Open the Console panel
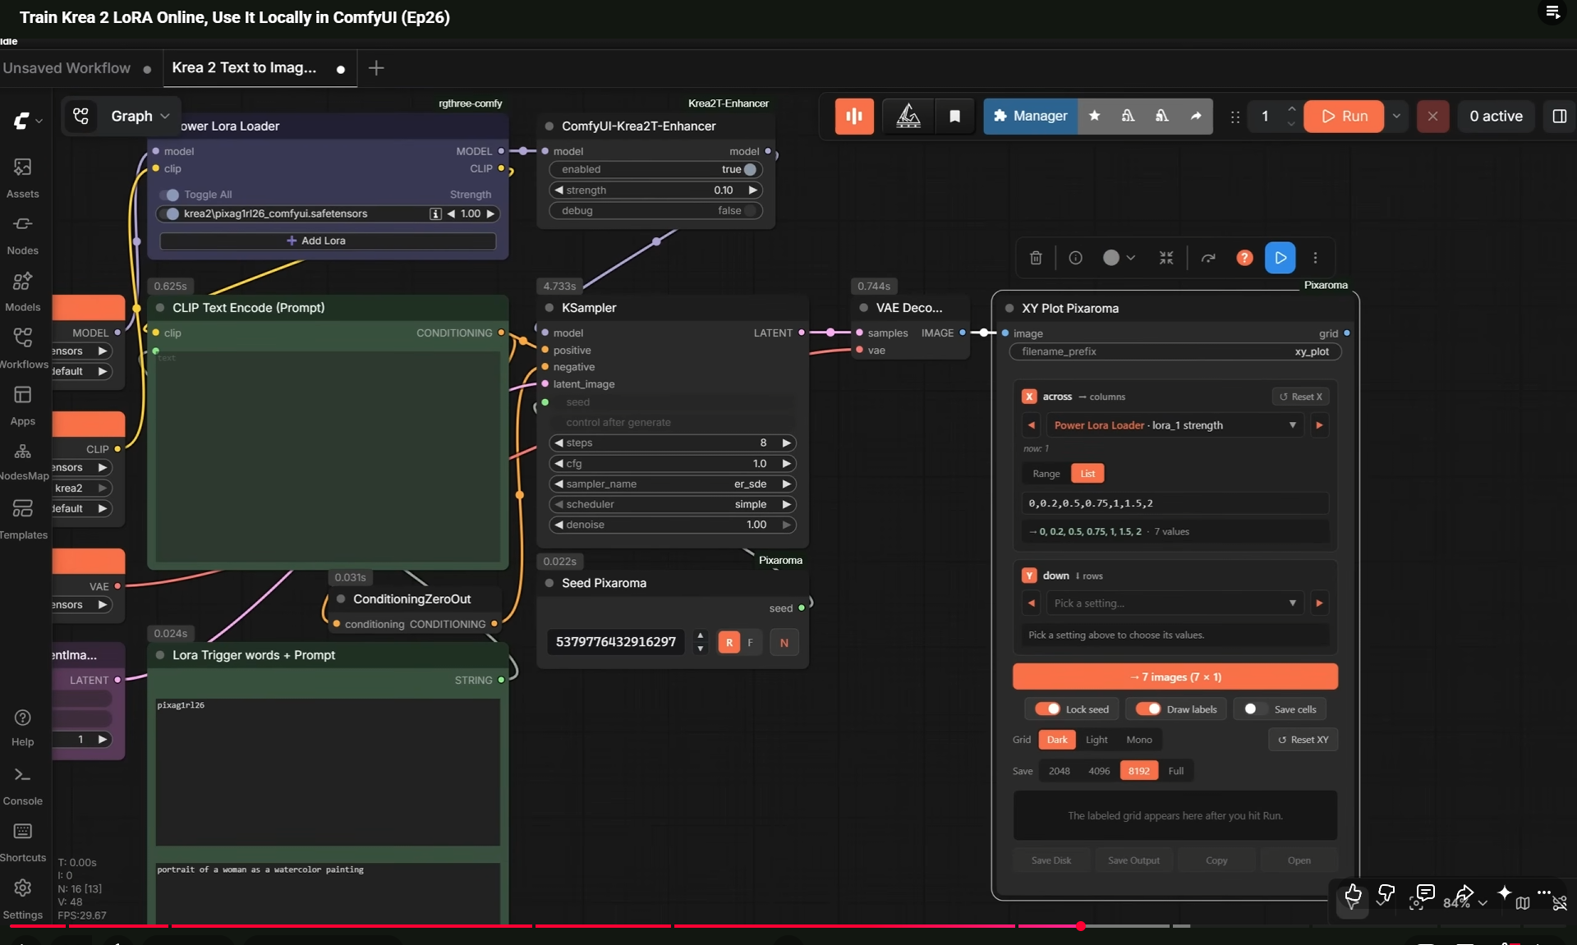The width and height of the screenshot is (1577, 945). point(22,786)
